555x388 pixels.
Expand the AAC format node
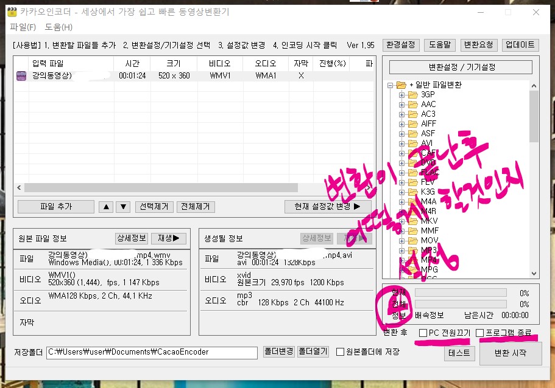point(401,105)
